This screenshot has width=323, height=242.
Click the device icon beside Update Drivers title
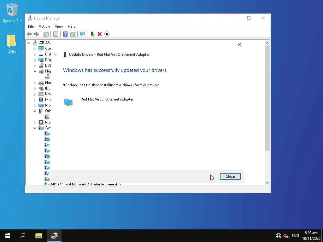coord(65,55)
